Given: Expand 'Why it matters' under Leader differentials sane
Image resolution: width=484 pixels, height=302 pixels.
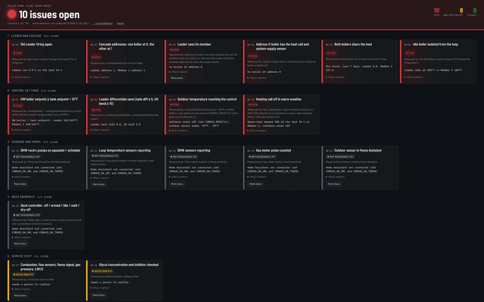Looking at the screenshot, I should (100, 130).
